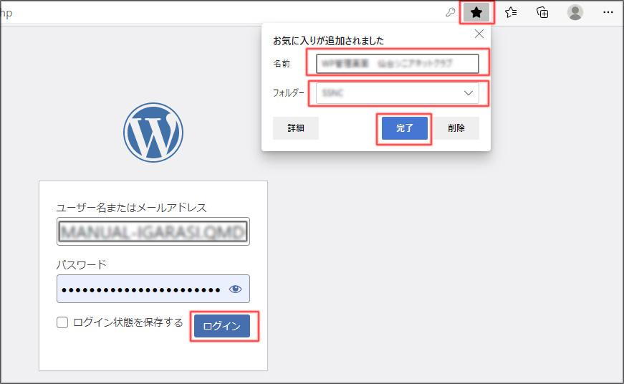Click the key icon for saved passwords
This screenshot has width=624, height=384.
pyautogui.click(x=451, y=12)
